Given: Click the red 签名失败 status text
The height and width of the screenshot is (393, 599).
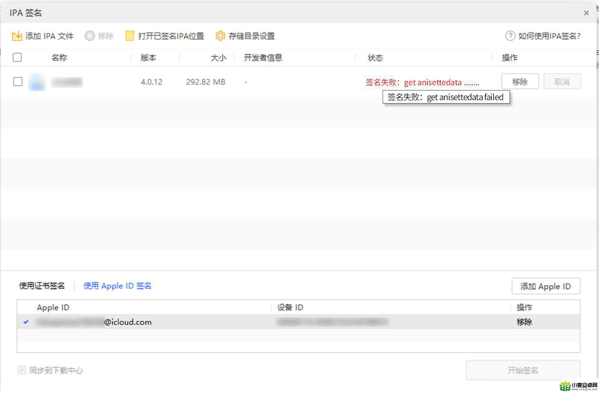Looking at the screenshot, I should point(422,82).
